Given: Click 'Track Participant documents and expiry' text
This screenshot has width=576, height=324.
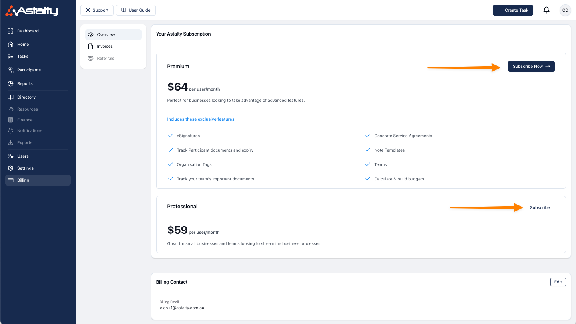Looking at the screenshot, I should point(215,150).
